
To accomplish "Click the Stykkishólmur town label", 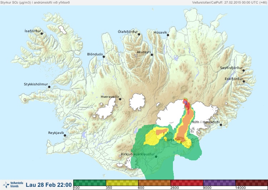I will pos(36,84).
